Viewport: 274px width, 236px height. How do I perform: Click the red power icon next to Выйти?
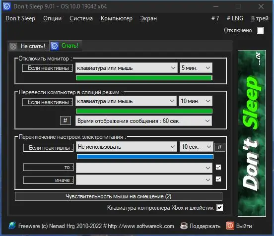tap(230, 226)
